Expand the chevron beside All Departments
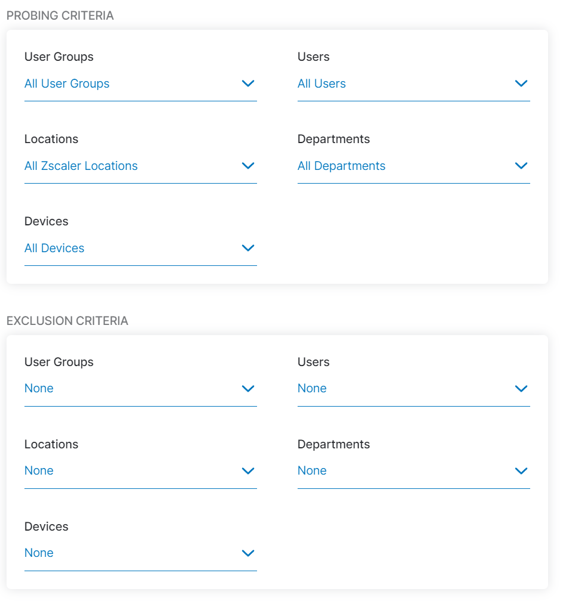The height and width of the screenshot is (601, 563). pos(521,166)
